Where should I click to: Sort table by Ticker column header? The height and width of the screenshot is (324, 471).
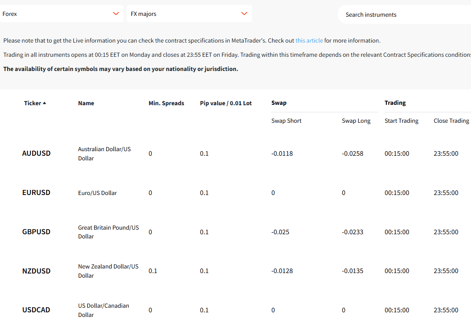(33, 103)
